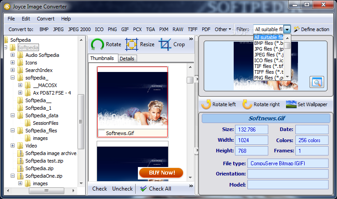337x199 pixels.
Task: Click the Check button
Action: [x=99, y=189]
